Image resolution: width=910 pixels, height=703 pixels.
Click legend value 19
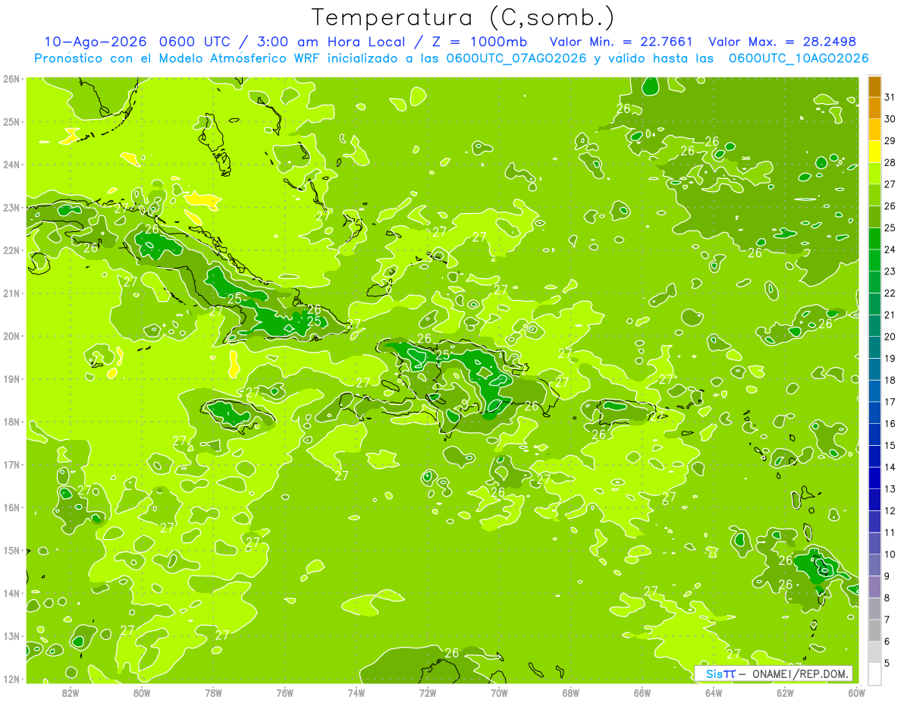(x=890, y=358)
